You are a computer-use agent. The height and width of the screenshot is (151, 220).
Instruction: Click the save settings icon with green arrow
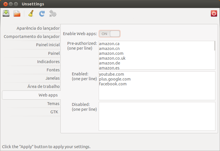pos(6,13)
